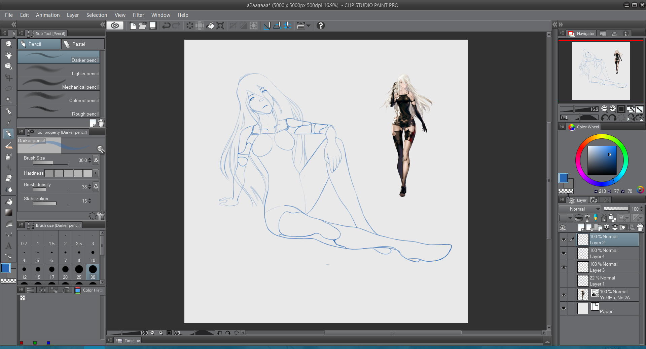Select the Auto select magic wand tool
The height and width of the screenshot is (349, 646).
tap(9, 100)
